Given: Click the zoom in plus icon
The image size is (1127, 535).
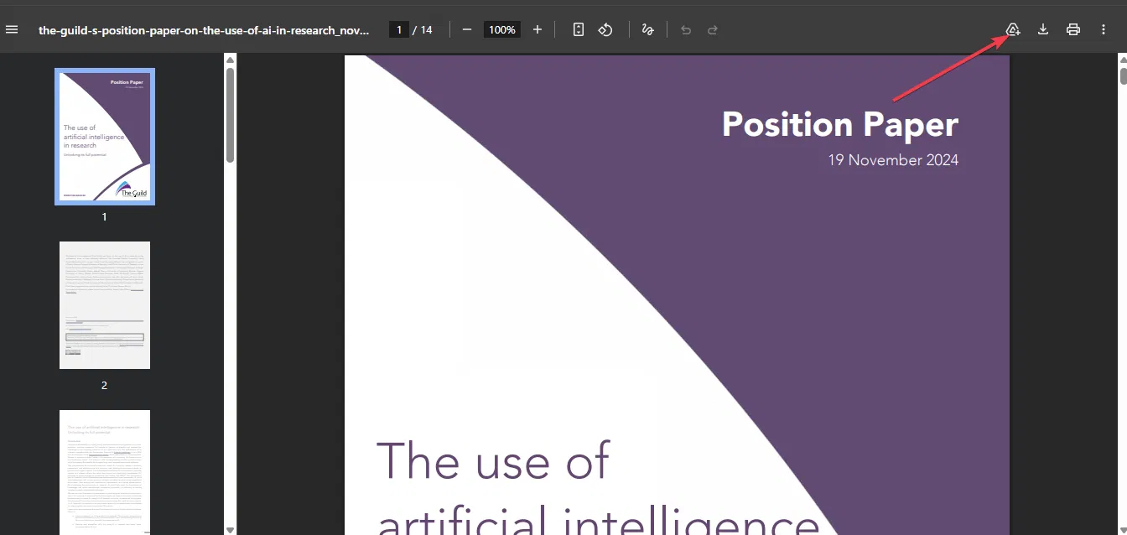Looking at the screenshot, I should pyautogui.click(x=538, y=29).
